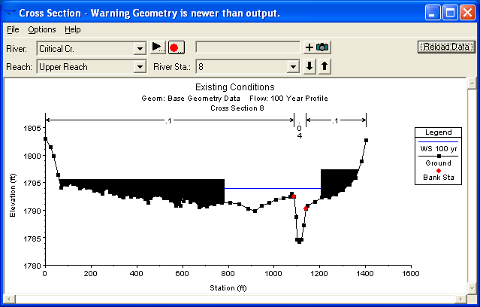Expand the Reach dropdown list

pos(139,66)
